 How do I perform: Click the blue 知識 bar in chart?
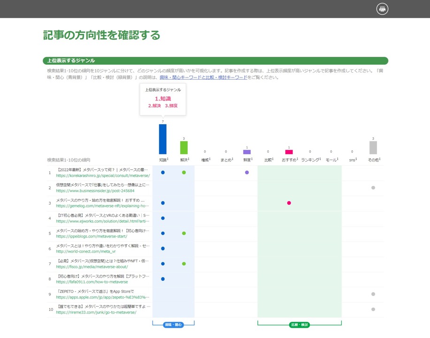click(x=162, y=139)
